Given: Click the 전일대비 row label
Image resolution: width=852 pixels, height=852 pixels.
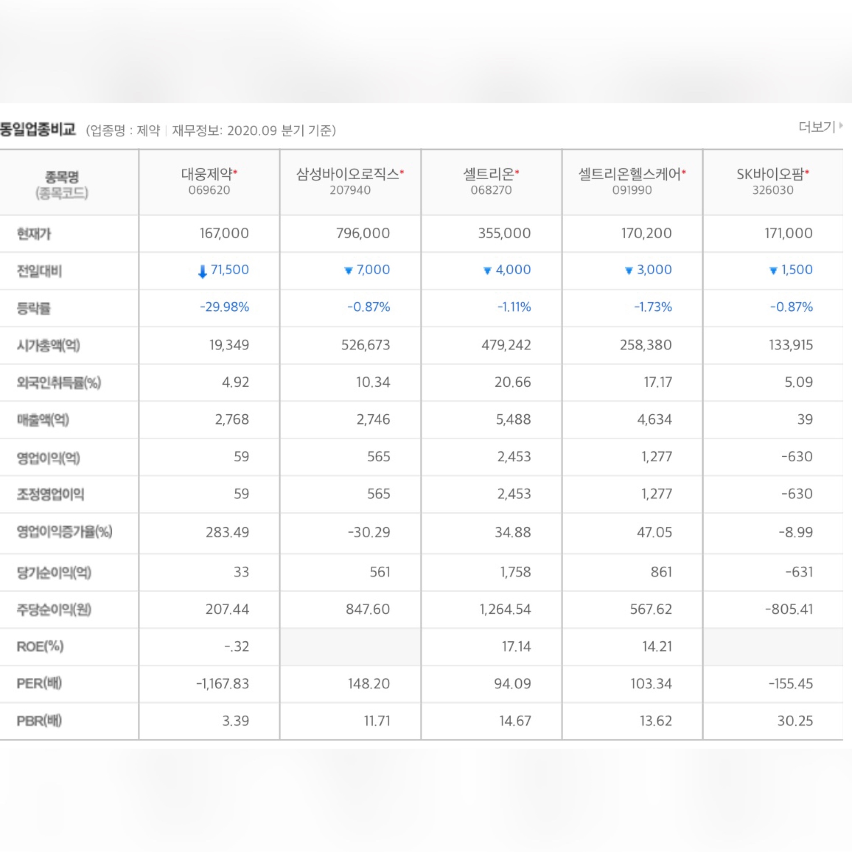Looking at the screenshot, I should pos(39,271).
